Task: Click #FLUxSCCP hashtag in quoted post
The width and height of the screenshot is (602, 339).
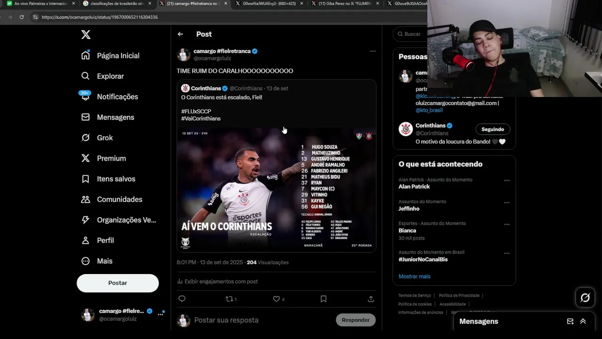Action: pyautogui.click(x=196, y=112)
